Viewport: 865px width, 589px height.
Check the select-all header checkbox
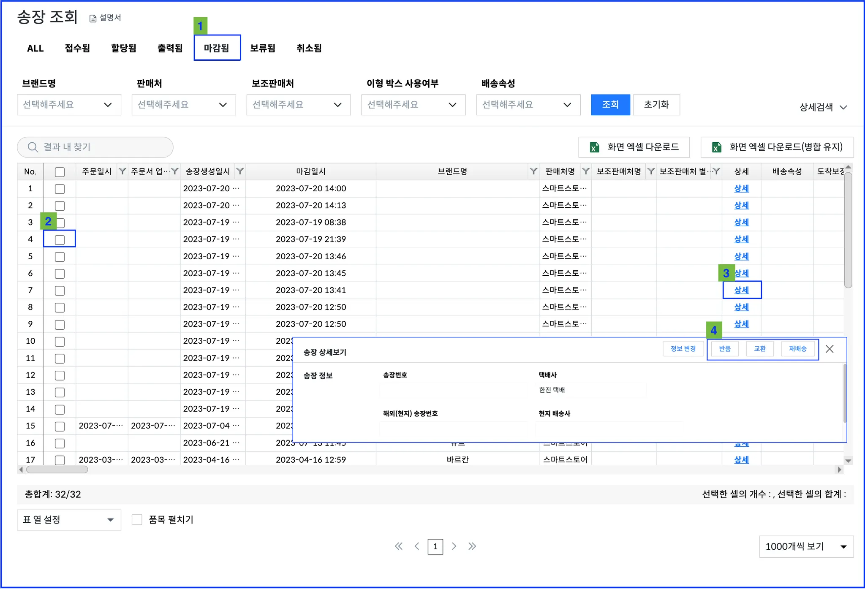click(60, 172)
